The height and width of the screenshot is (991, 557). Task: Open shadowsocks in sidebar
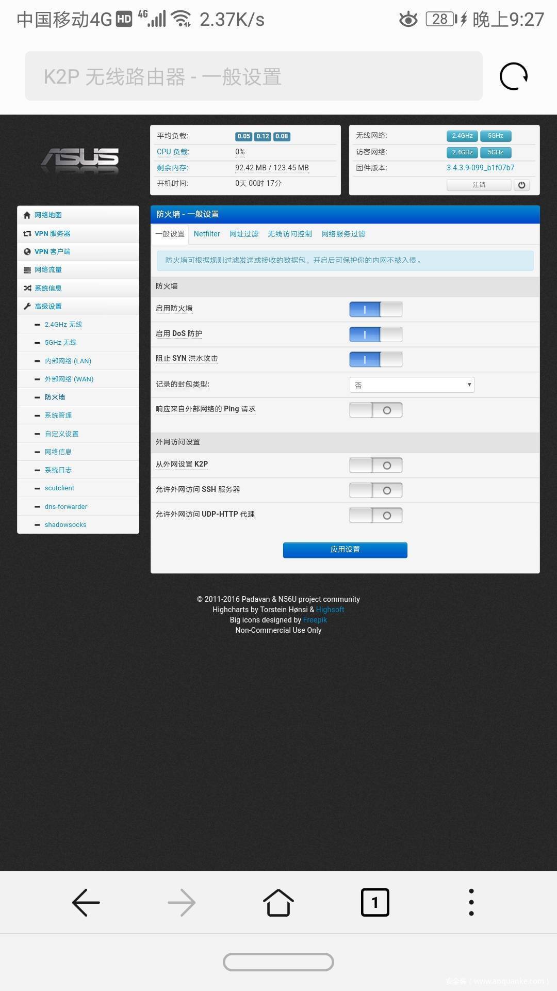pos(78,524)
